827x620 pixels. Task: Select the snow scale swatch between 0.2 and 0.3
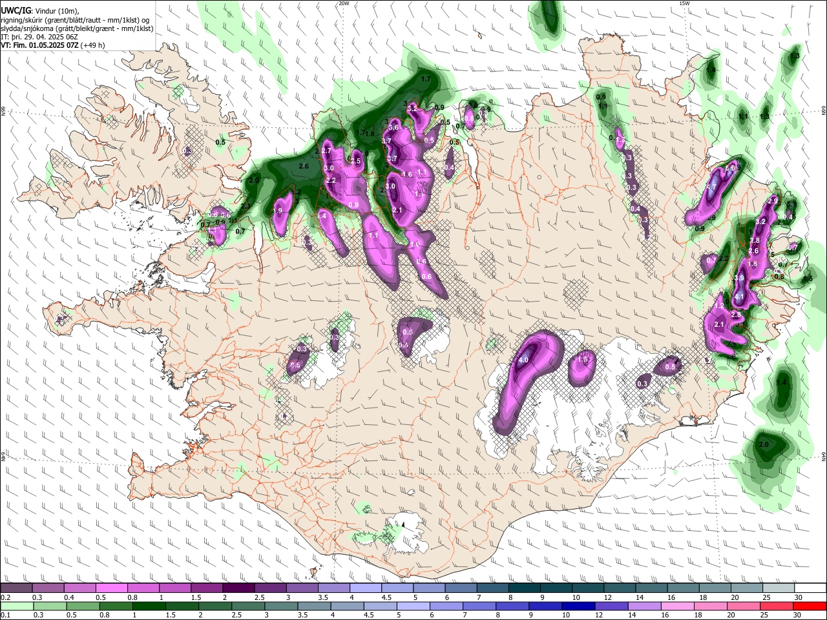pyautogui.click(x=16, y=588)
